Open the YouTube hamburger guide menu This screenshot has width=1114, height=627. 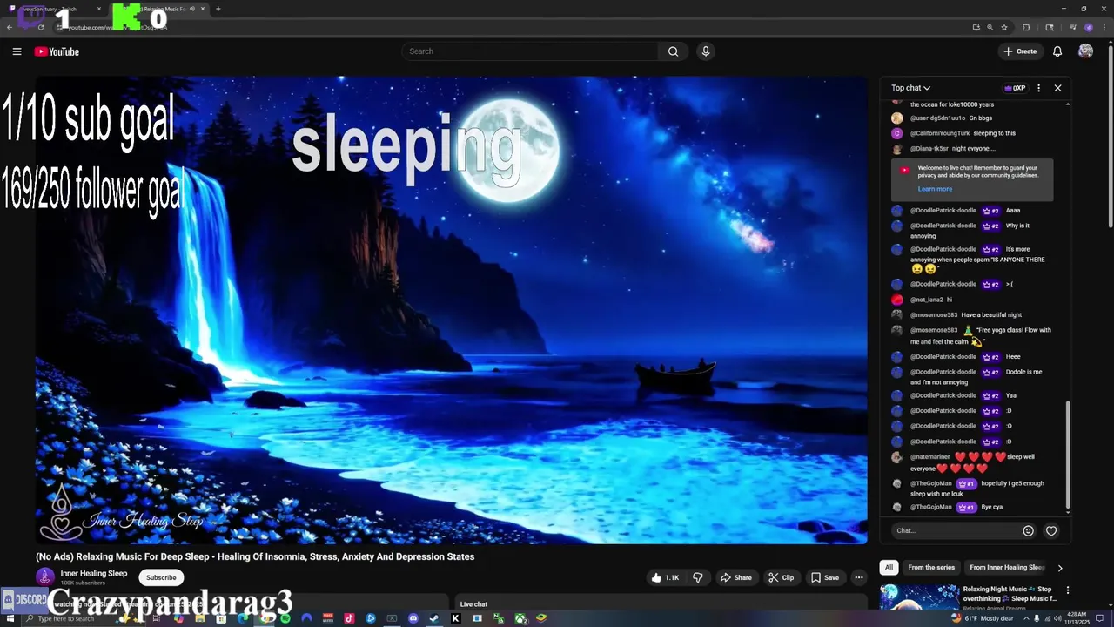tap(17, 51)
